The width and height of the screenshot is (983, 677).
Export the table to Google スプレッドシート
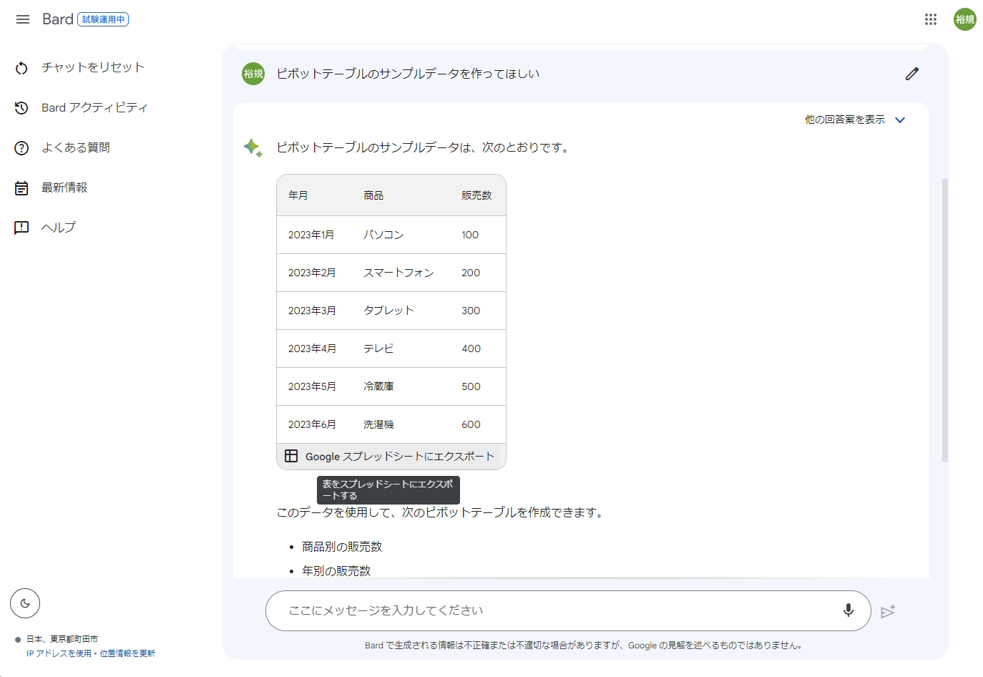(391, 456)
